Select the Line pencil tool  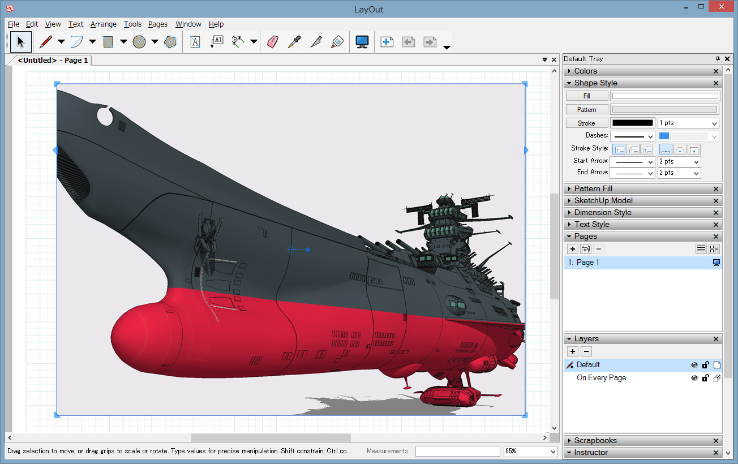point(46,42)
